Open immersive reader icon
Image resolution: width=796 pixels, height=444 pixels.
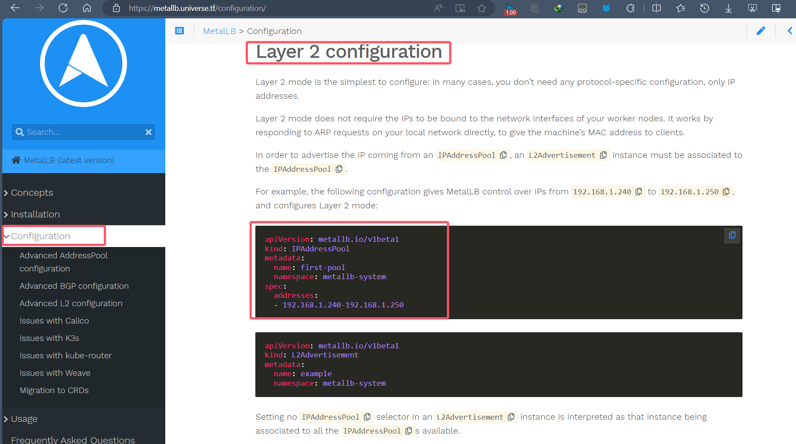pos(460,8)
